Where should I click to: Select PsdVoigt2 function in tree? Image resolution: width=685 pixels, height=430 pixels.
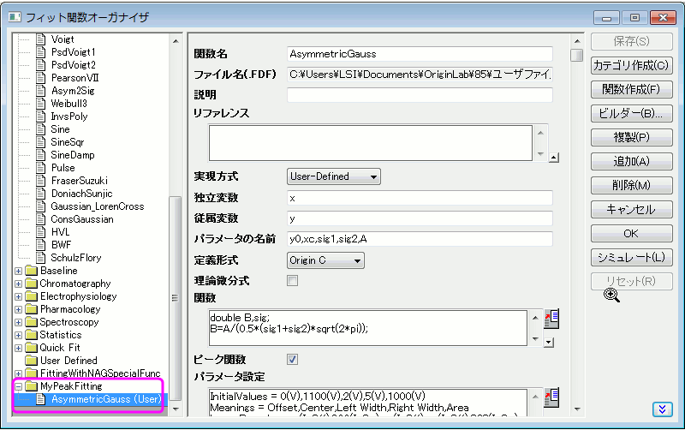(x=73, y=65)
